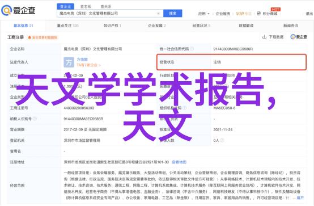Viewport: 314px width, 206px height.
Task: Click the 爱企查 badge right of 下载数据
Action: (299, 37)
